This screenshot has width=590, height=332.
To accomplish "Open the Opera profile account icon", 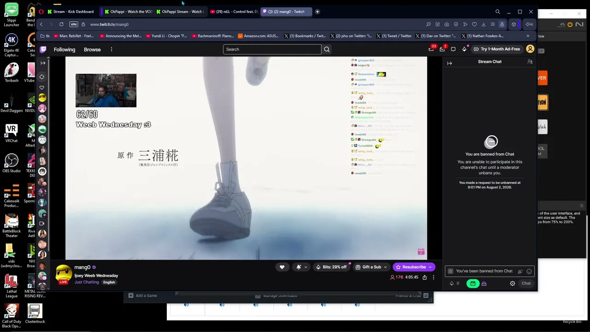I will (502, 24).
